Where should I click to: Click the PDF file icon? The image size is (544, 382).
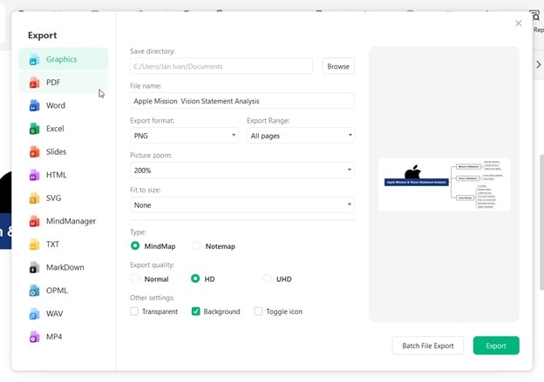34,83
